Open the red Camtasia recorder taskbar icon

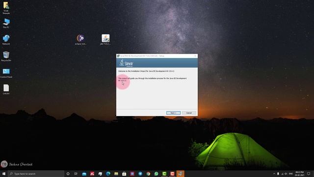(172, 174)
